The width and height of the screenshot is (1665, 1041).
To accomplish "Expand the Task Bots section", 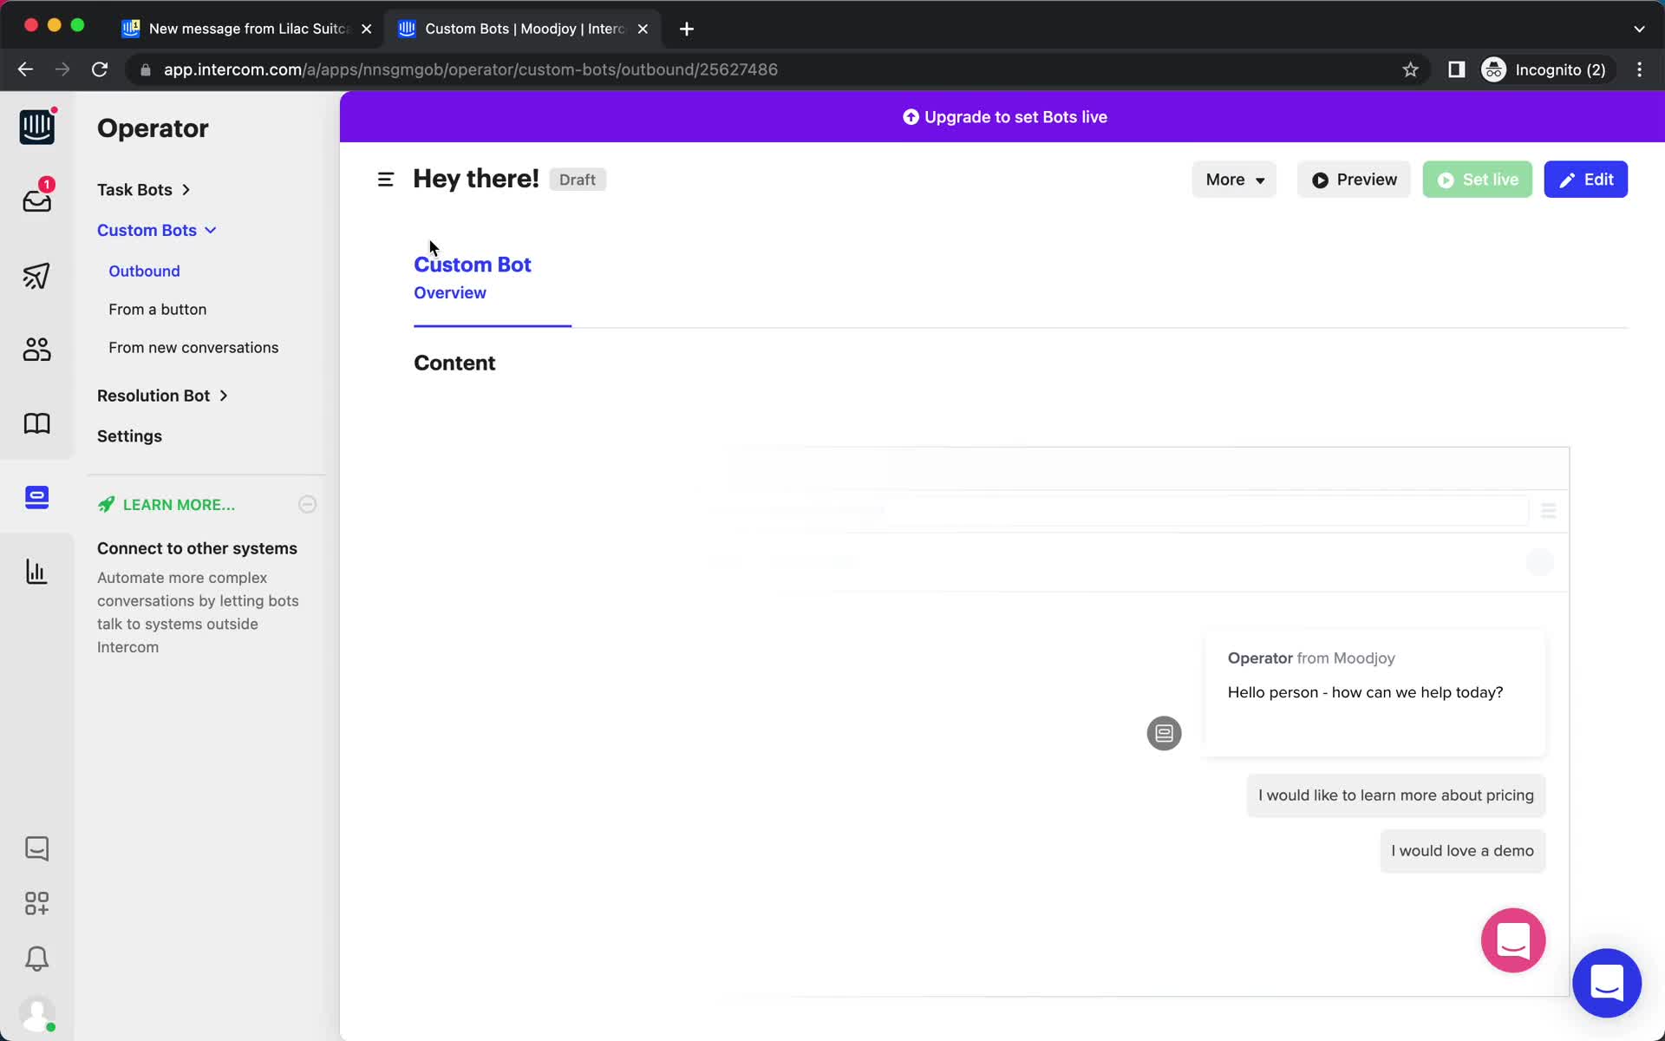I will tap(144, 189).
